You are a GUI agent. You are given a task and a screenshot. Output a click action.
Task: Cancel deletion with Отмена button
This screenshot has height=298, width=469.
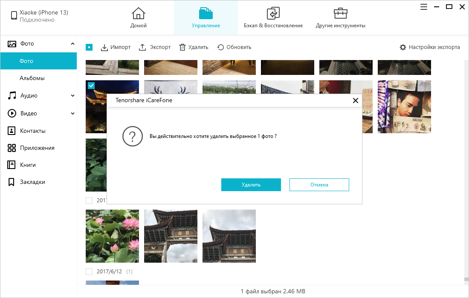click(319, 185)
